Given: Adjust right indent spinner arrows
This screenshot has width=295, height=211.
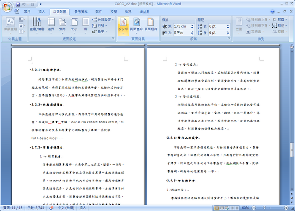Looking at the screenshot, I should click(x=192, y=33).
